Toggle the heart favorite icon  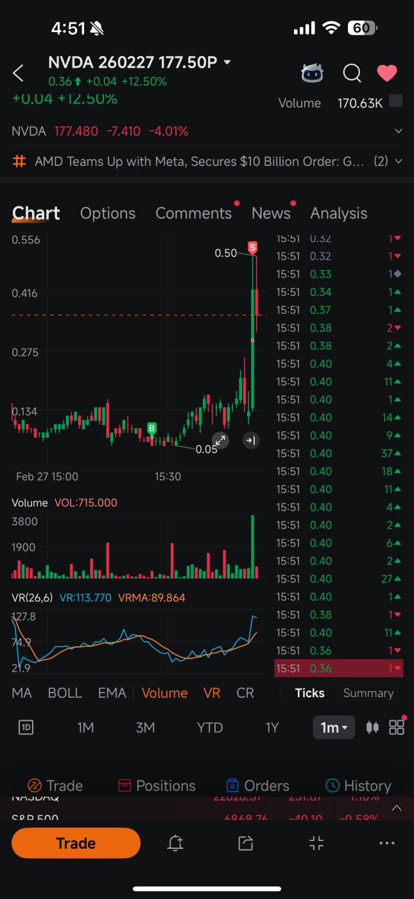(x=386, y=73)
